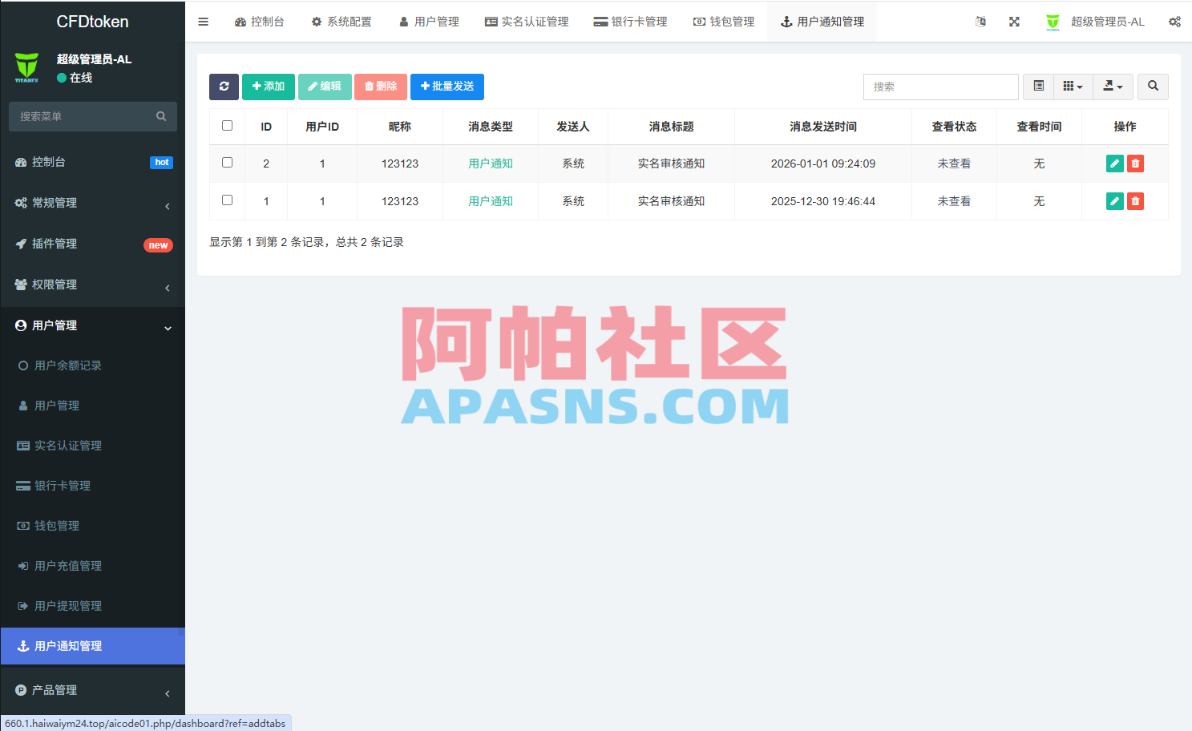Open 银行卡管理 in the sidebar
Image resolution: width=1192 pixels, height=731 pixels.
coord(93,486)
